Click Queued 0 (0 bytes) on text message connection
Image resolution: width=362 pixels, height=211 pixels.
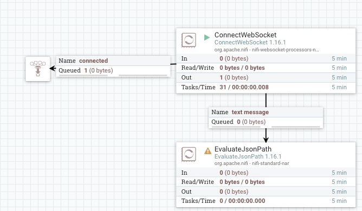(238, 122)
